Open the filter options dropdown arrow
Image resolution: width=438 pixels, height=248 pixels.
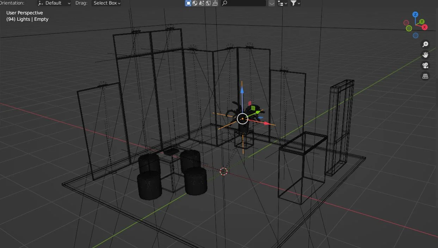(x=298, y=3)
